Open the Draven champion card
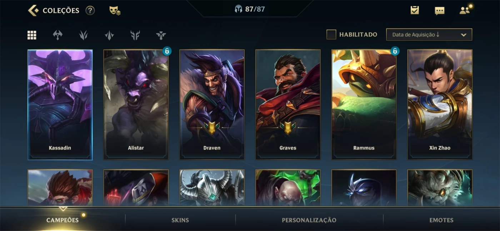Screen dimensions: 500x231 [212, 104]
